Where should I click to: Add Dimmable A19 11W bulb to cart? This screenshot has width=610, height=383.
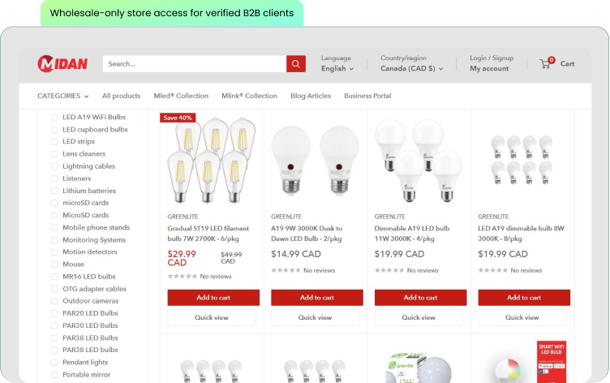[420, 297]
